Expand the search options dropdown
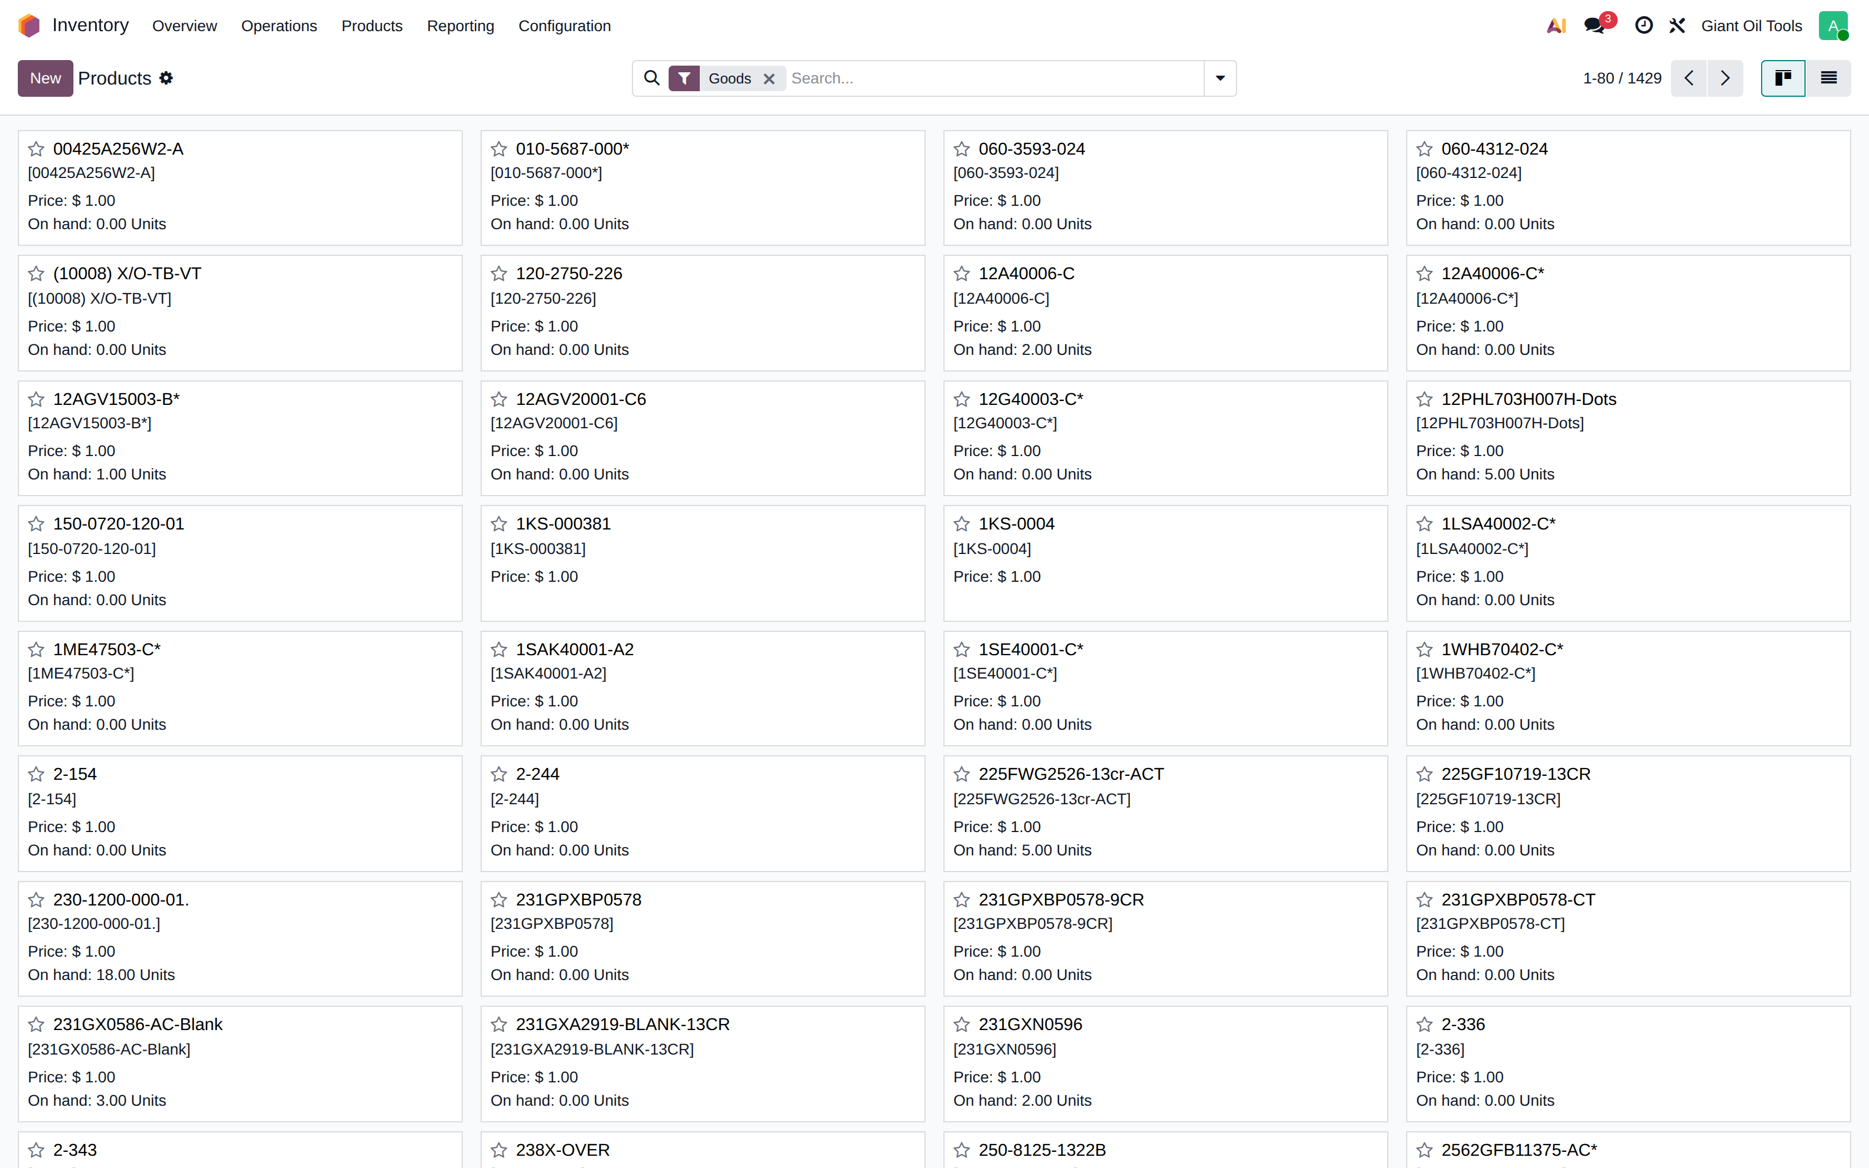 pyautogui.click(x=1220, y=78)
